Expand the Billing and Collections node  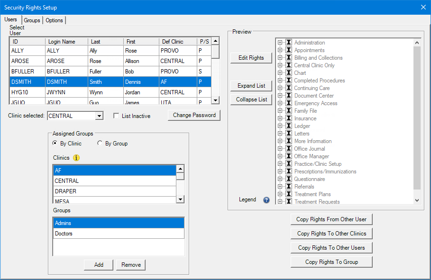coord(280,58)
